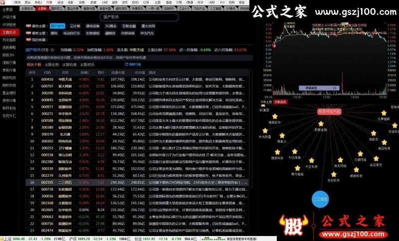This screenshot has height=241, width=399.
Task: Sort table by 涨幅 column header
Action: [x=84, y=73]
